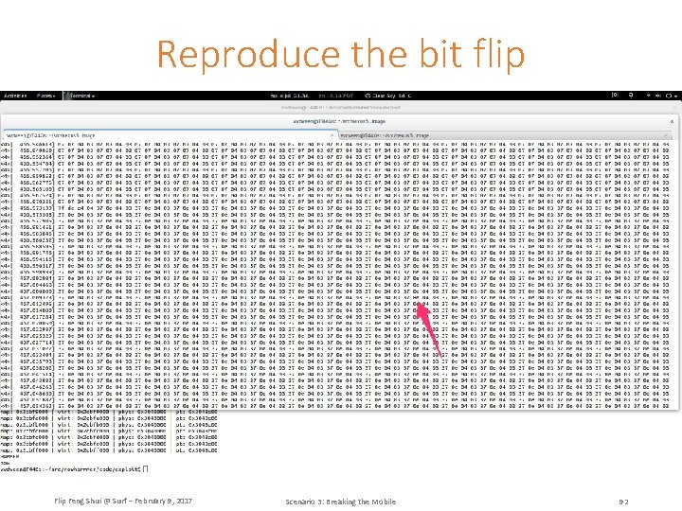The height and width of the screenshot is (511, 682).
Task: Click the network status icon in system tray
Action: pyautogui.click(x=648, y=96)
